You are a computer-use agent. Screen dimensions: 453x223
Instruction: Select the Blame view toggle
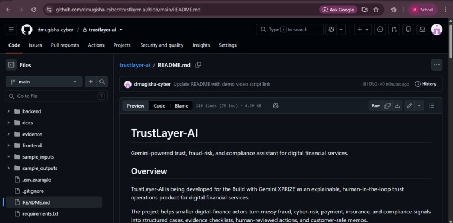(x=182, y=106)
